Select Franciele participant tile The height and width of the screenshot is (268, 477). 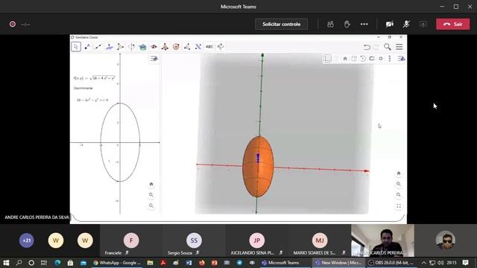(131, 240)
